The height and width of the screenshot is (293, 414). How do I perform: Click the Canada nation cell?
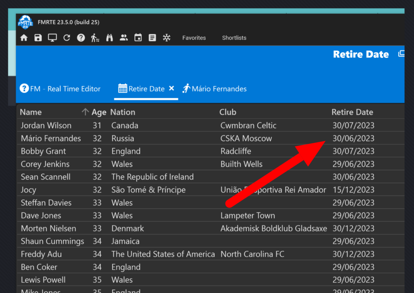[125, 125]
